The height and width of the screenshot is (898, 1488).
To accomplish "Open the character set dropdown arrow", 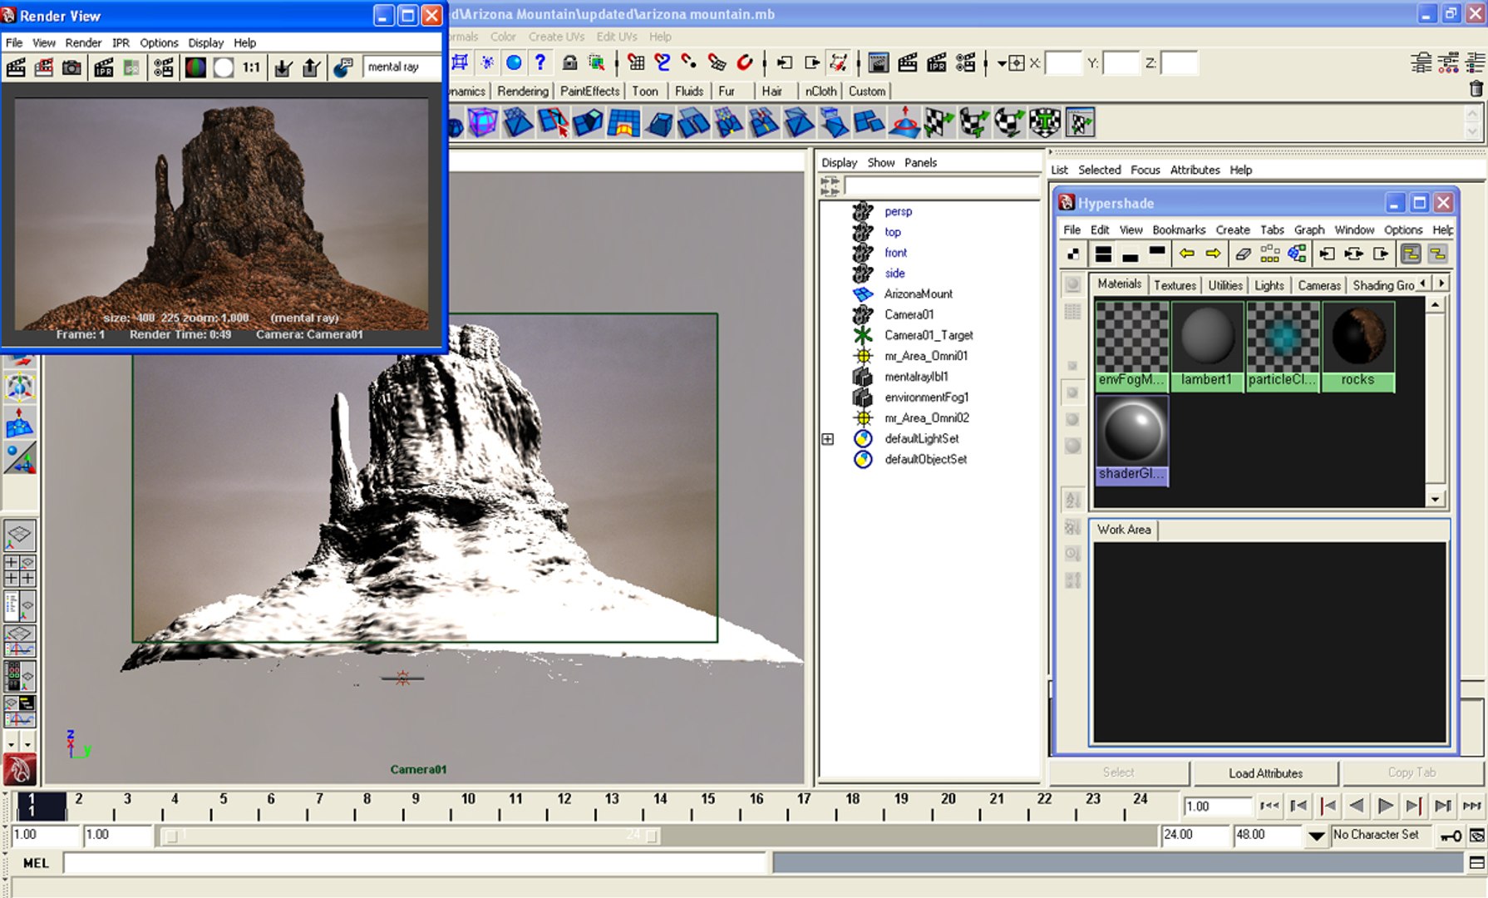I will point(1317,836).
